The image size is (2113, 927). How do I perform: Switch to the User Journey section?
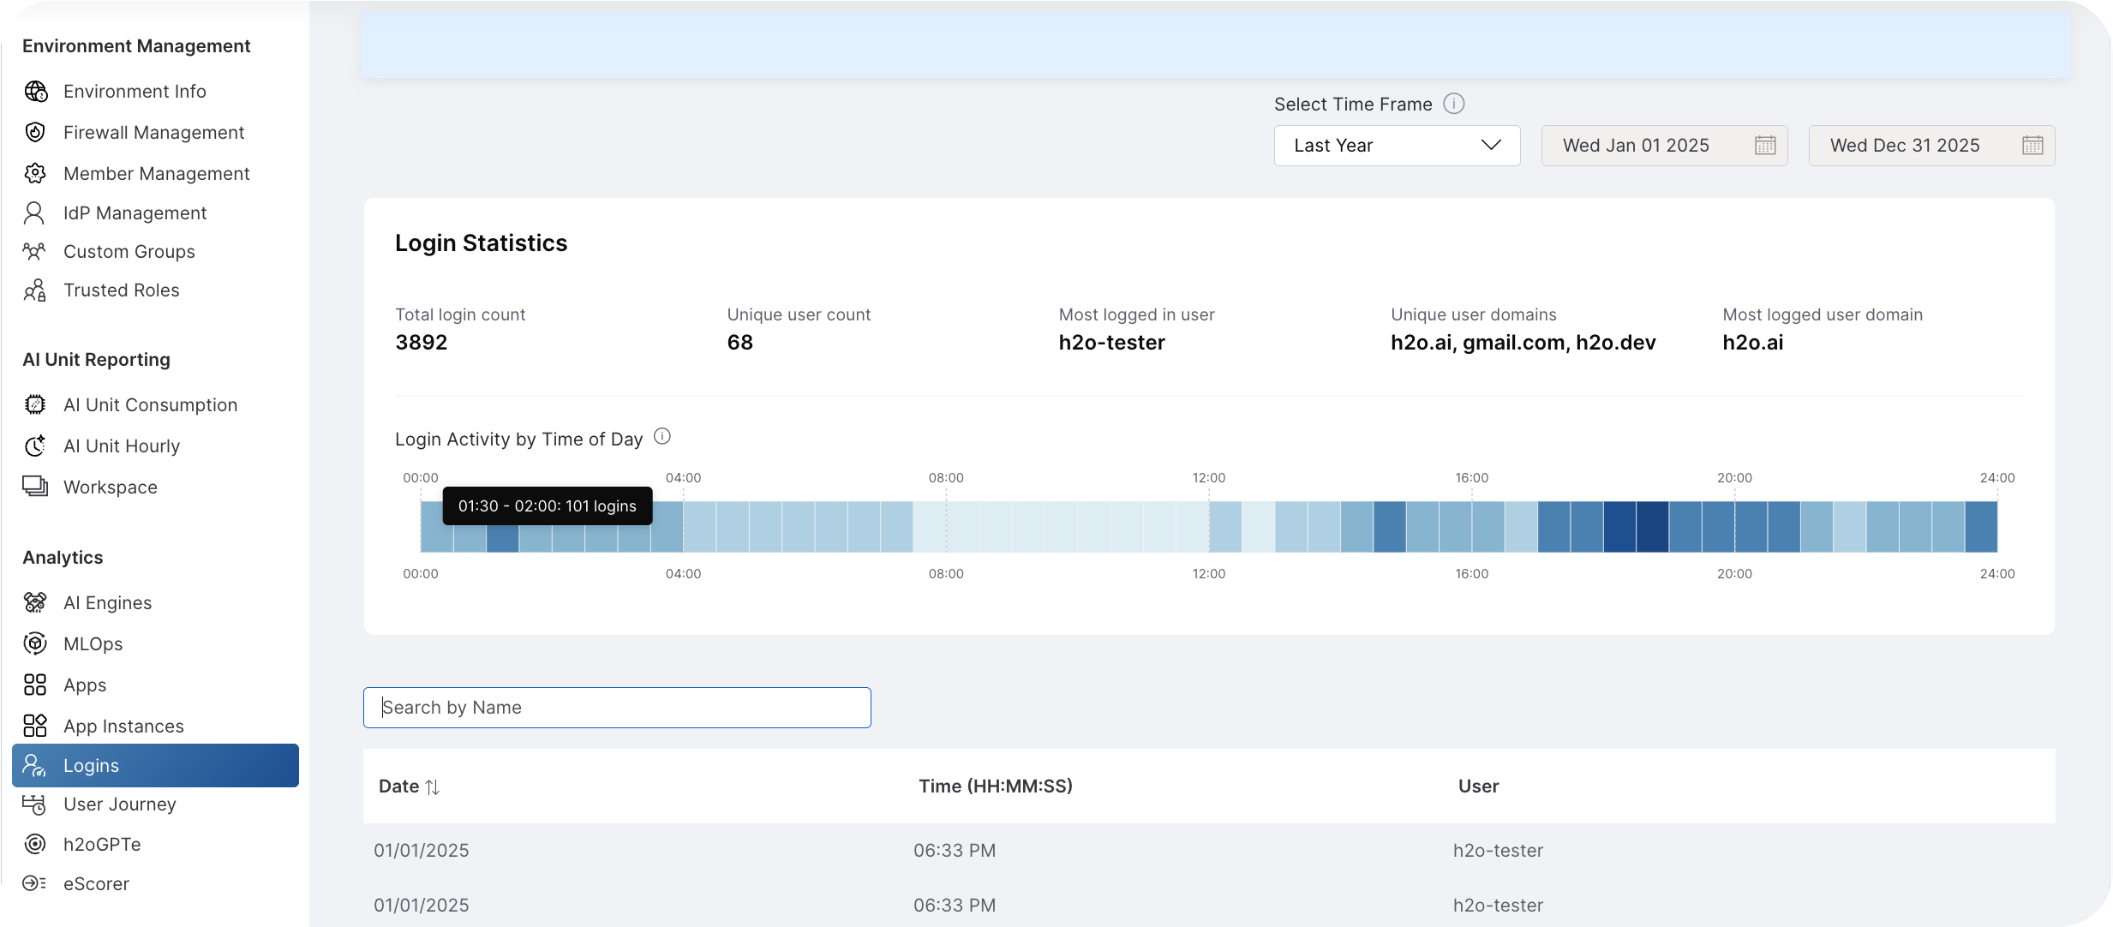pyautogui.click(x=120, y=804)
